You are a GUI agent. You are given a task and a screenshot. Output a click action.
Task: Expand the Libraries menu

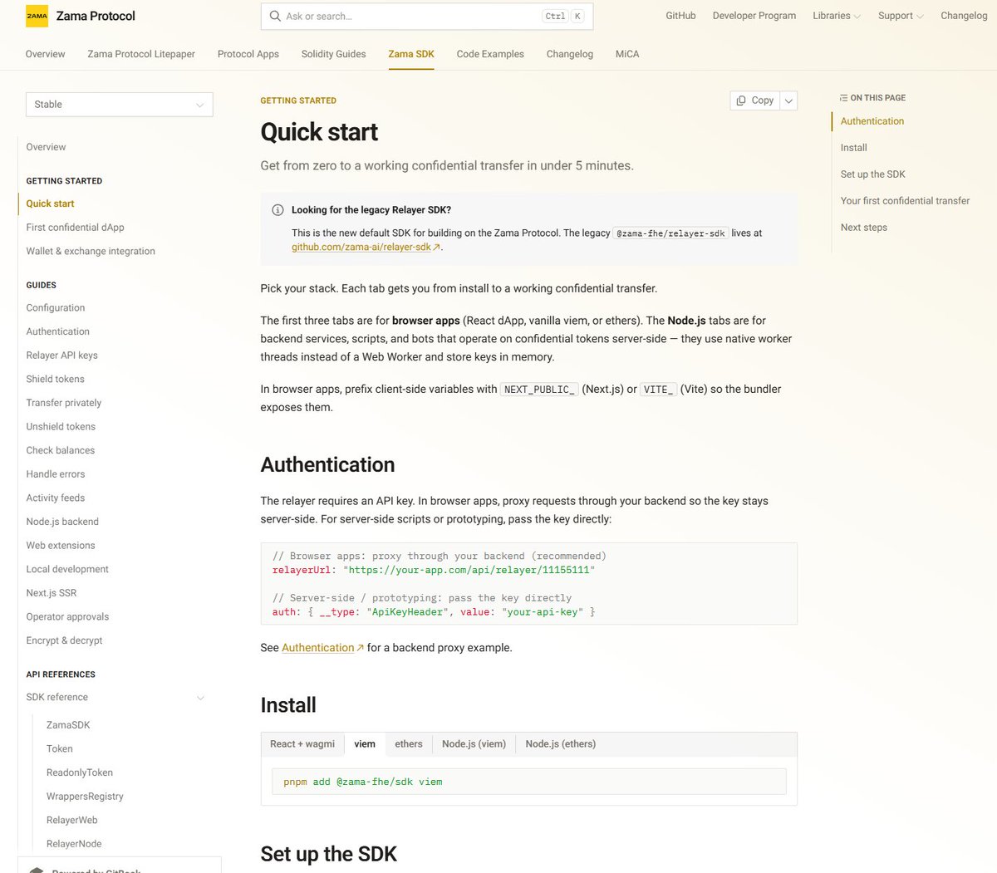(x=837, y=16)
